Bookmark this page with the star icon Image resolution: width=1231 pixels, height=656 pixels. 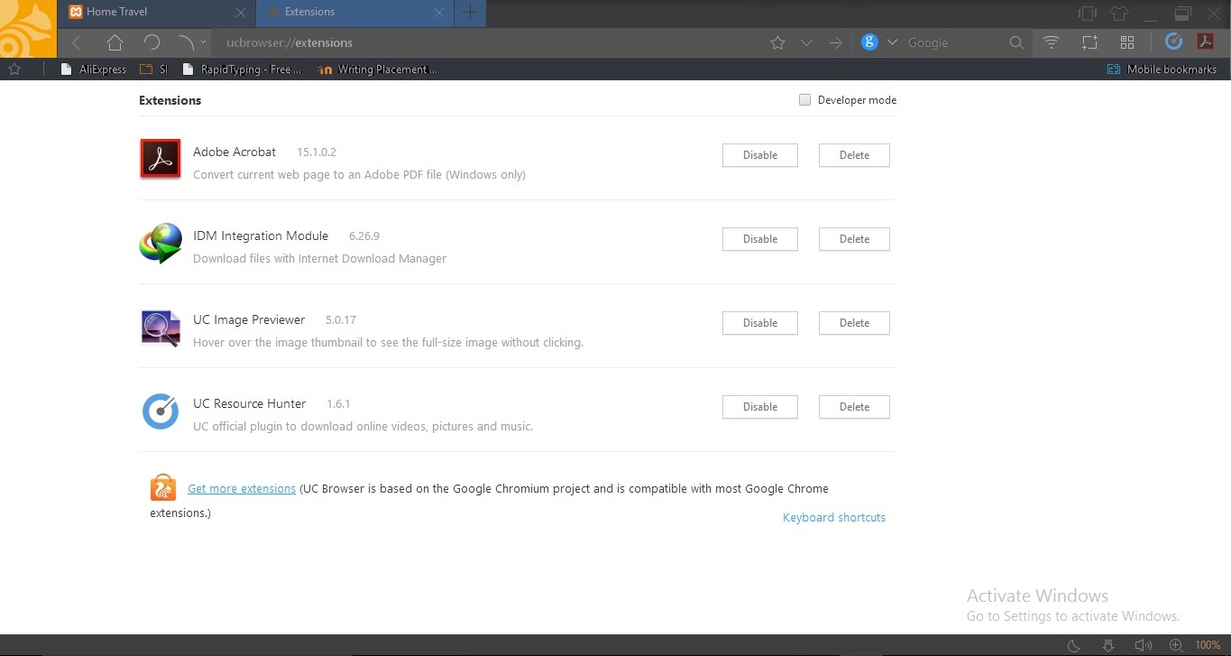point(777,42)
